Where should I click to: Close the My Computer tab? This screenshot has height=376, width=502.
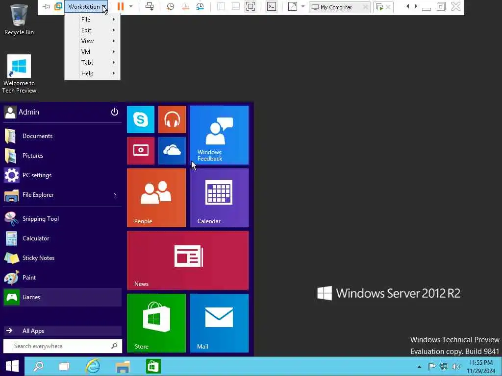pyautogui.click(x=365, y=7)
